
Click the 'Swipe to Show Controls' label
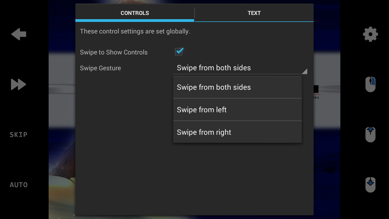pyautogui.click(x=114, y=52)
